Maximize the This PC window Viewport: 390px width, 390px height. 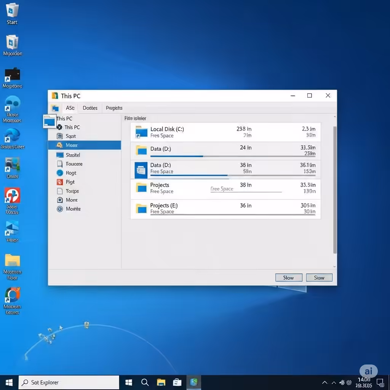[x=309, y=96]
